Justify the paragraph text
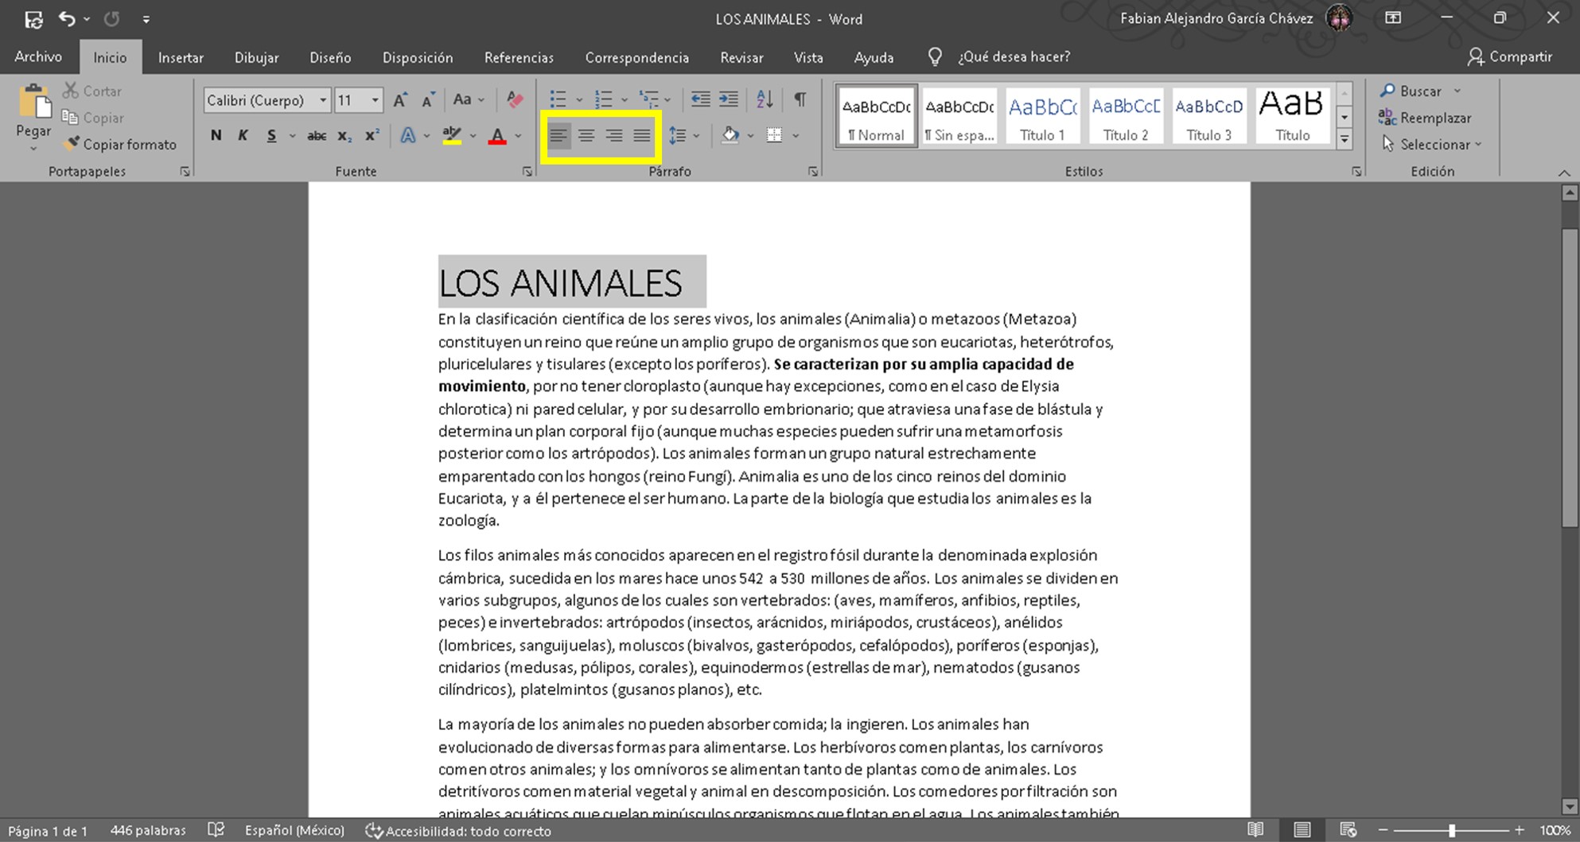The width and height of the screenshot is (1580, 842). click(x=641, y=136)
